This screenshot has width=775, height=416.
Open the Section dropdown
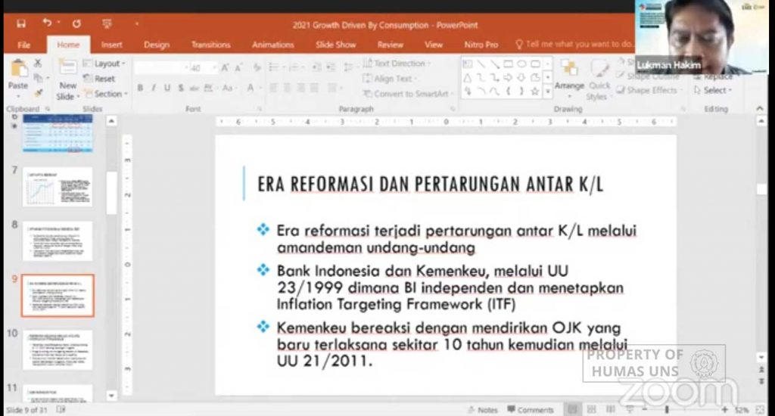pyautogui.click(x=106, y=93)
